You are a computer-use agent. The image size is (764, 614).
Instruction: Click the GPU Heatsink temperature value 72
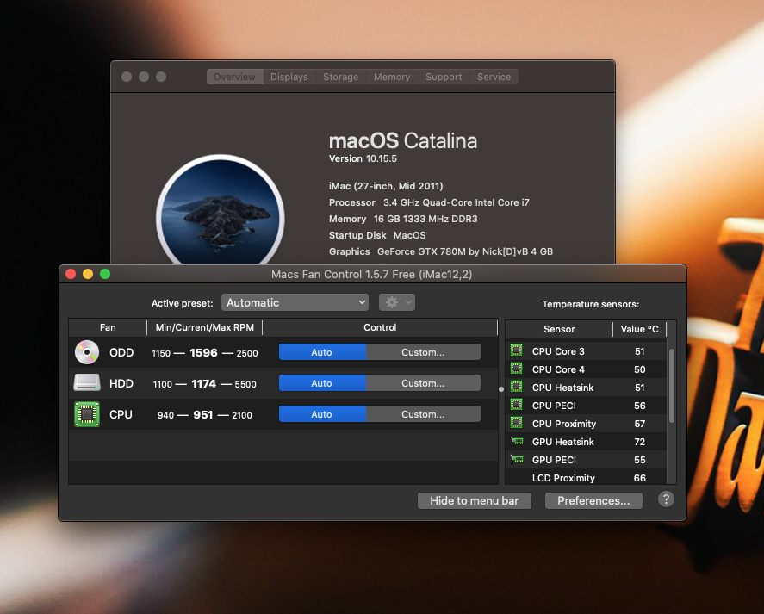pos(640,442)
